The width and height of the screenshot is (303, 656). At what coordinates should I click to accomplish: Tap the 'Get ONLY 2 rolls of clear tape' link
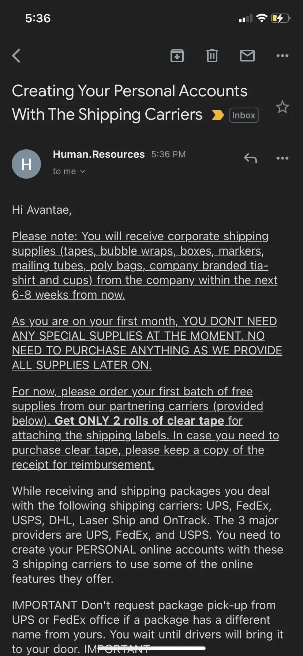[139, 421]
